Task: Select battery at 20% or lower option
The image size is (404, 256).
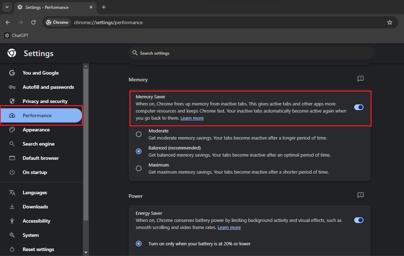Action: [x=139, y=244]
